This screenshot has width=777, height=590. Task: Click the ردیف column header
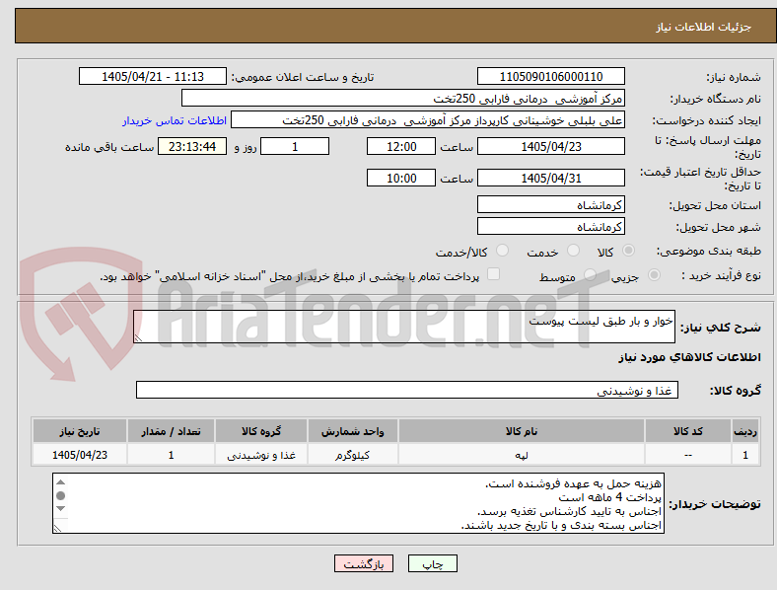[x=745, y=431]
